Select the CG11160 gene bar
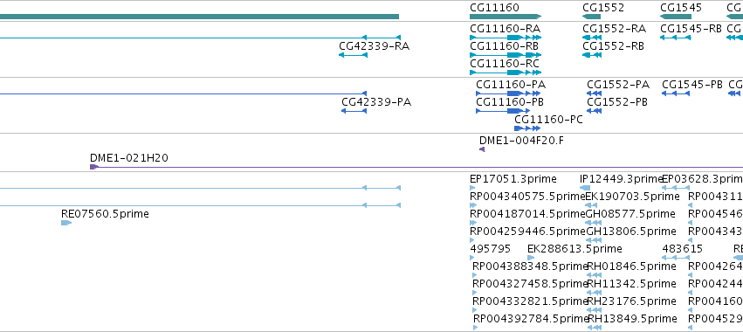This screenshot has width=743, height=332. tap(506, 17)
